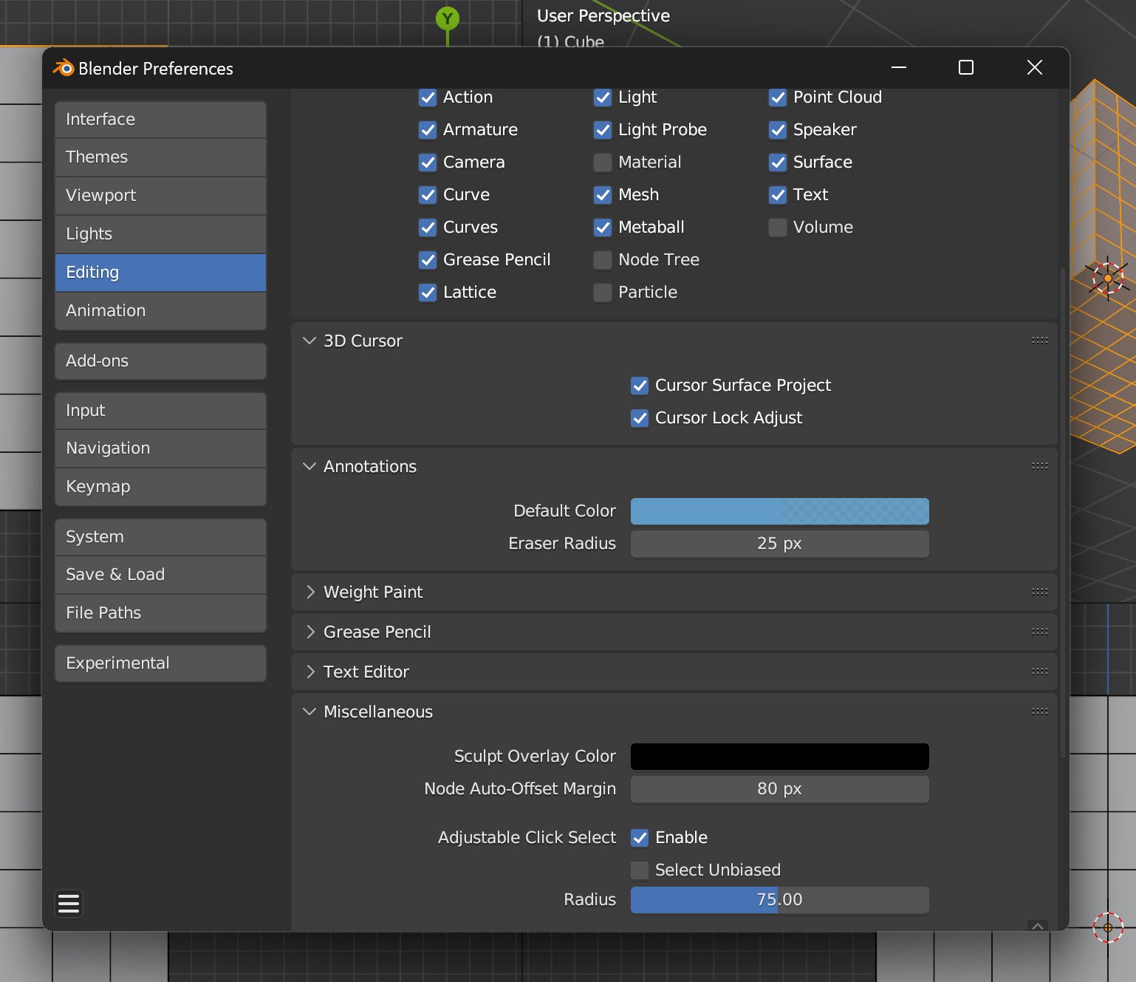Viewport: 1136px width, 982px height.
Task: Click the Y axis gizmo in viewport
Action: click(448, 18)
